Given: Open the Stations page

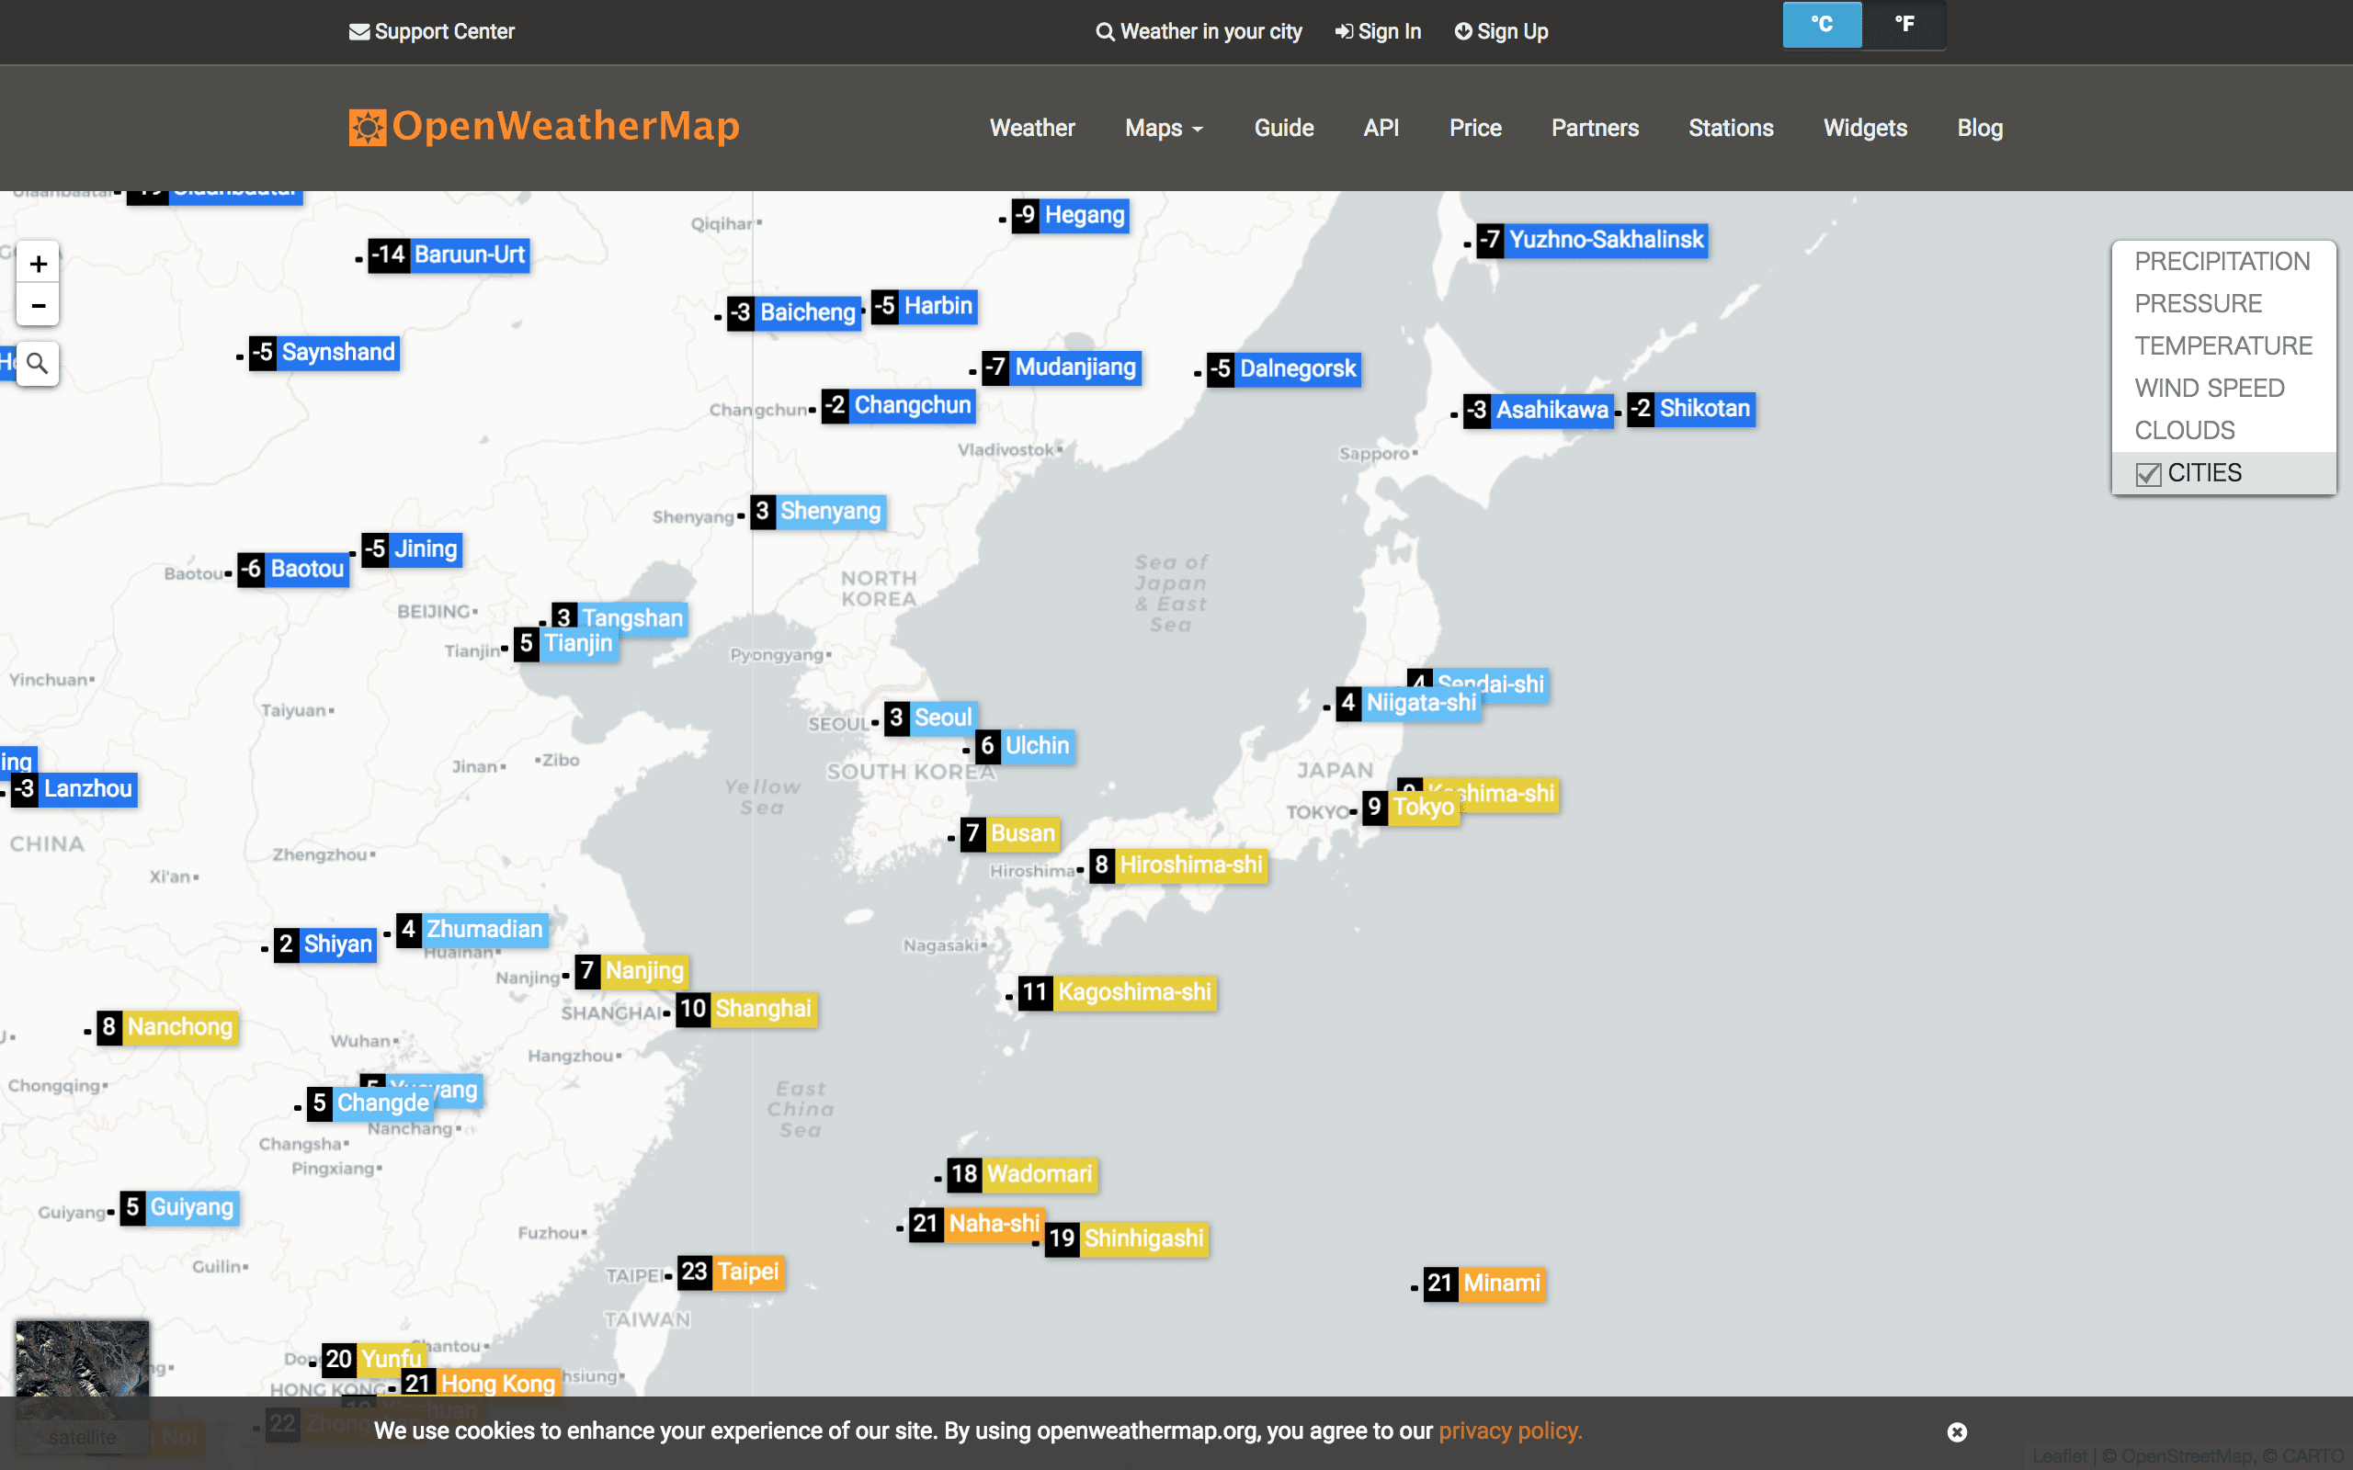Looking at the screenshot, I should 1731,129.
